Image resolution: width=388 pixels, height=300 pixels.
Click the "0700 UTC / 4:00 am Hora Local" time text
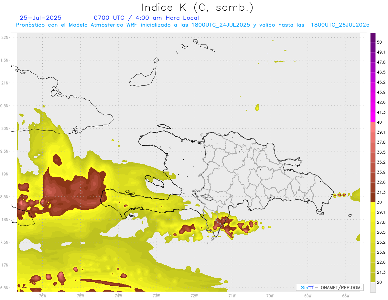(x=146, y=18)
